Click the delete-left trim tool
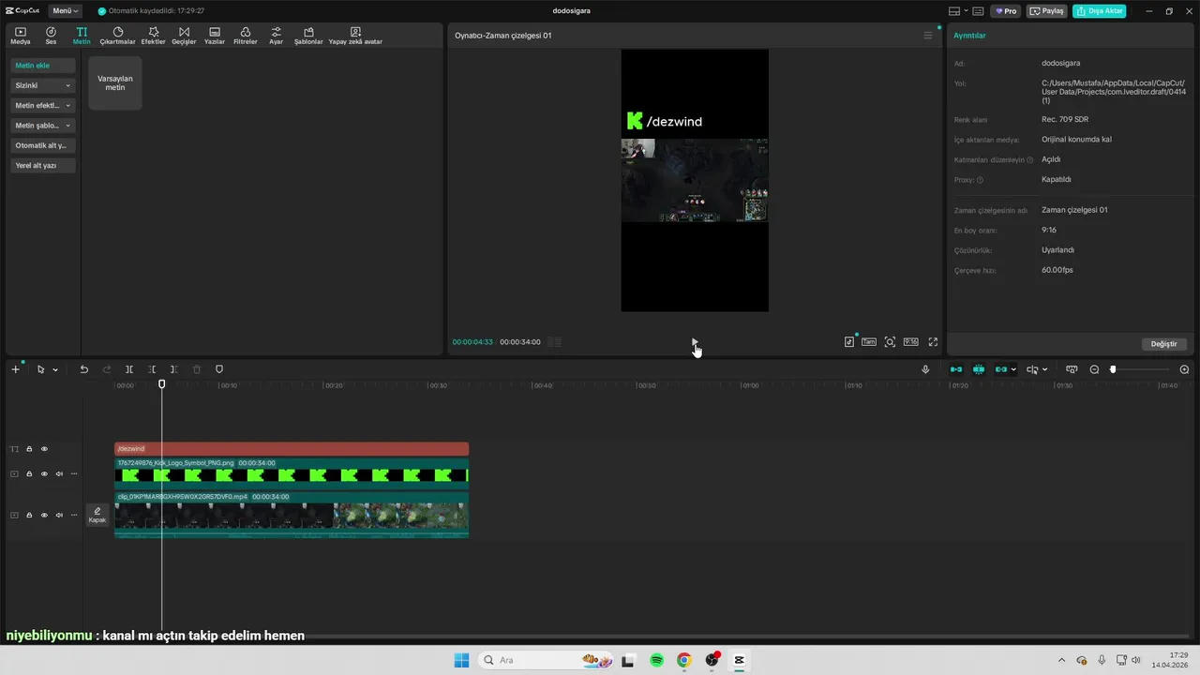The image size is (1200, 675). click(x=152, y=369)
